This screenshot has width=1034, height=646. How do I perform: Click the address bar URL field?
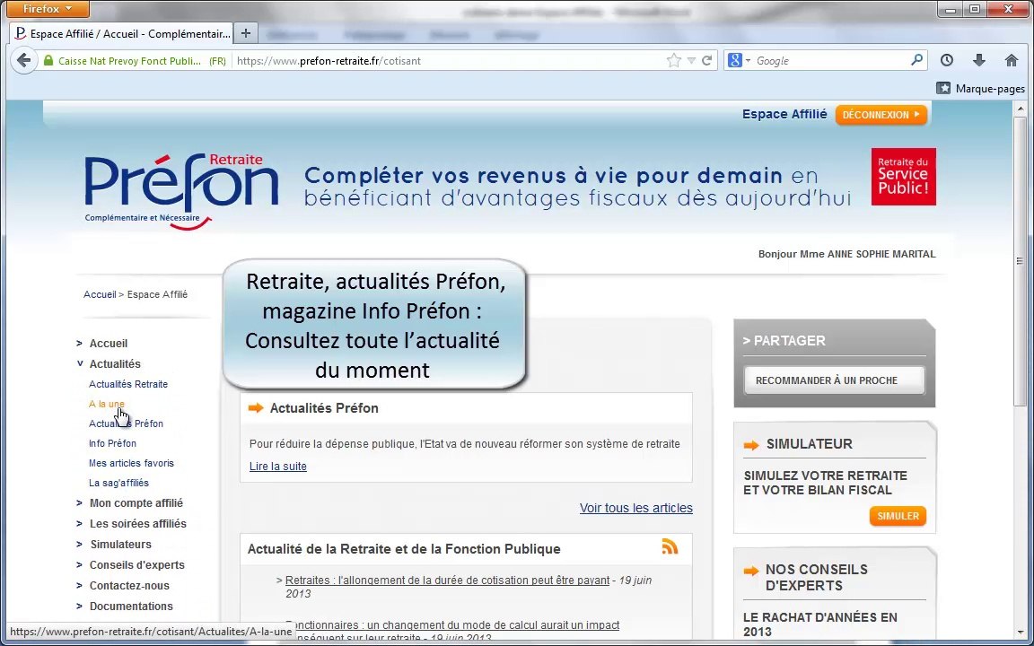click(449, 61)
